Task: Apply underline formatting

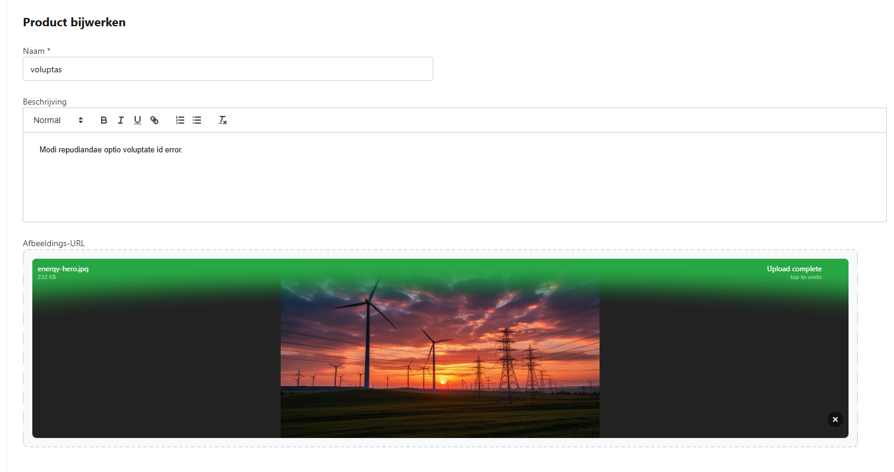Action: point(137,120)
